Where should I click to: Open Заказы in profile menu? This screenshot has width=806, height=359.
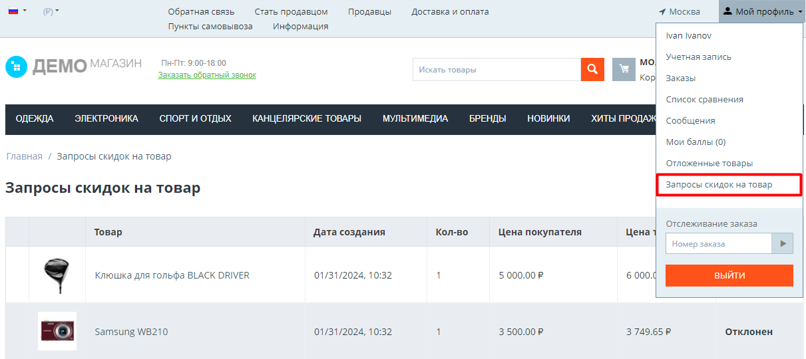pos(680,78)
